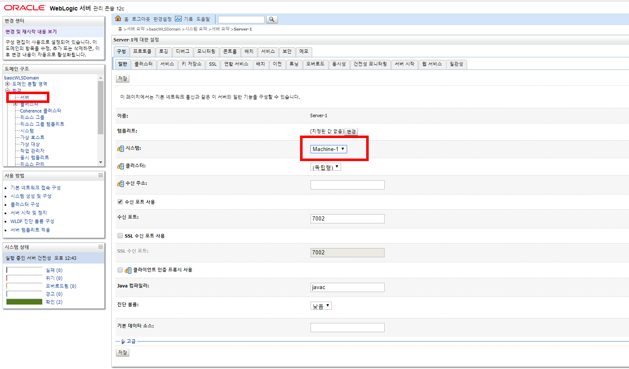
Task: Open the 도움말 help link
Action: click(203, 19)
